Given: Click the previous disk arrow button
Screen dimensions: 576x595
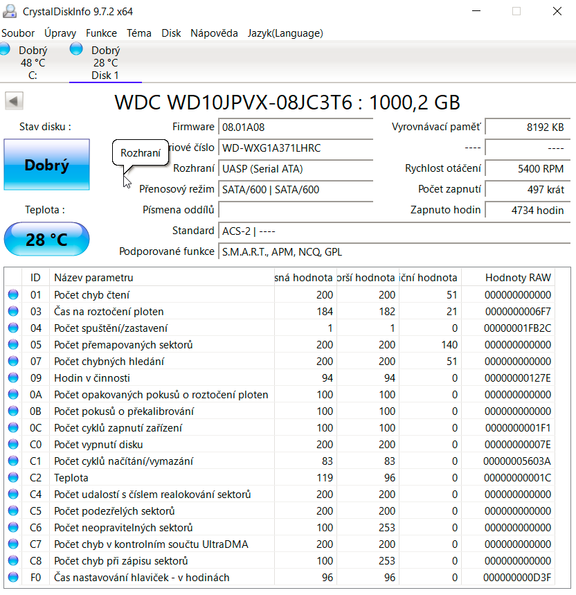Looking at the screenshot, I should point(14,101).
